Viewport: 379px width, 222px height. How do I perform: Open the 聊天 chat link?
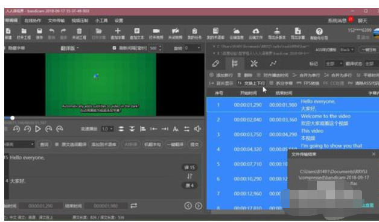coord(363,21)
